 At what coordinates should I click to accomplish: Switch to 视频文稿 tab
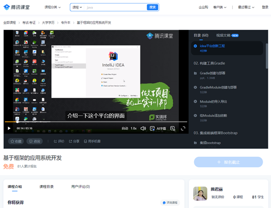point(223,35)
